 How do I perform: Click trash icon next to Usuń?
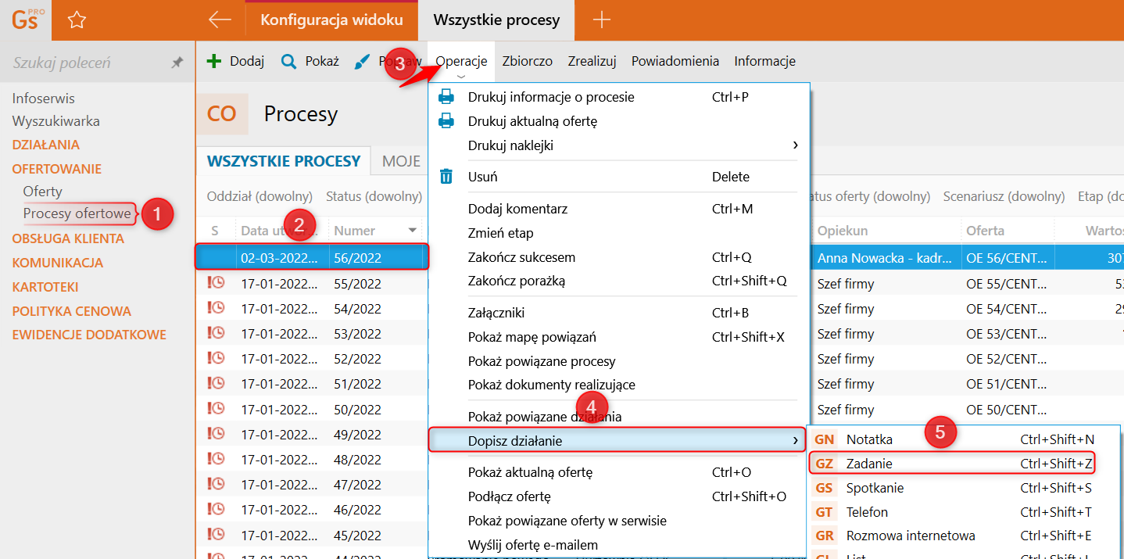[x=446, y=177]
